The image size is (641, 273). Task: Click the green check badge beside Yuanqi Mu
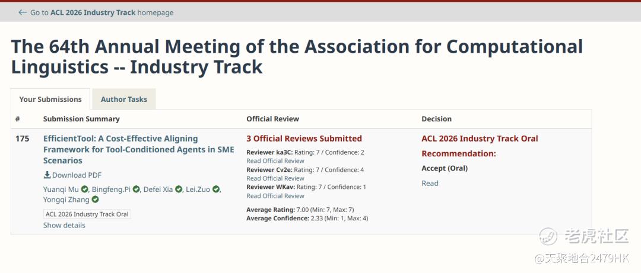point(85,190)
